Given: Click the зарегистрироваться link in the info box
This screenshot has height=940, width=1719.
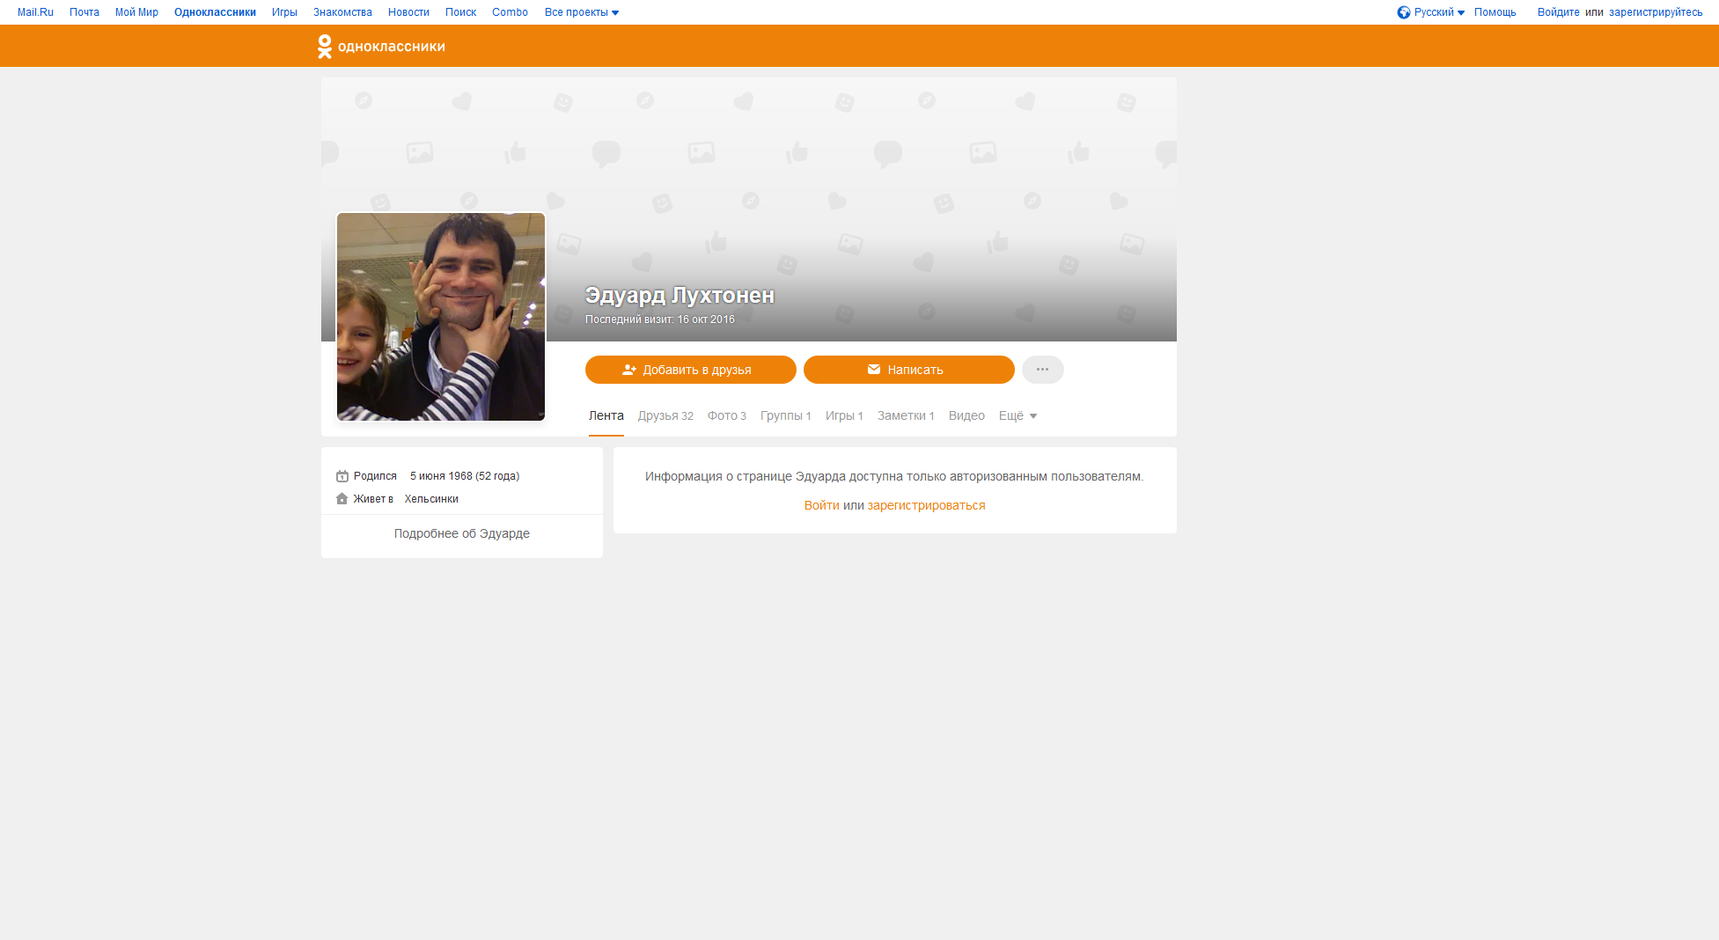Looking at the screenshot, I should pyautogui.click(x=926, y=506).
